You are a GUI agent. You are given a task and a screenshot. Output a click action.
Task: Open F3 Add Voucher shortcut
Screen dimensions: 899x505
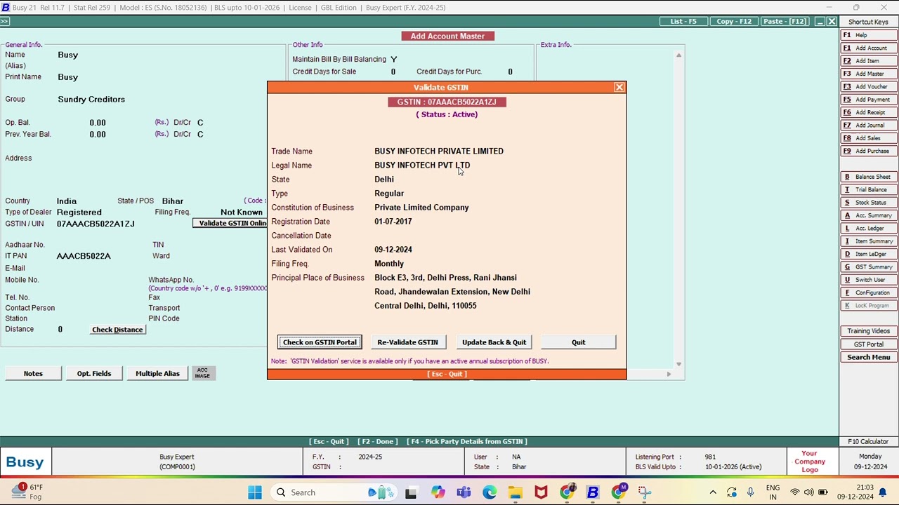coord(868,87)
